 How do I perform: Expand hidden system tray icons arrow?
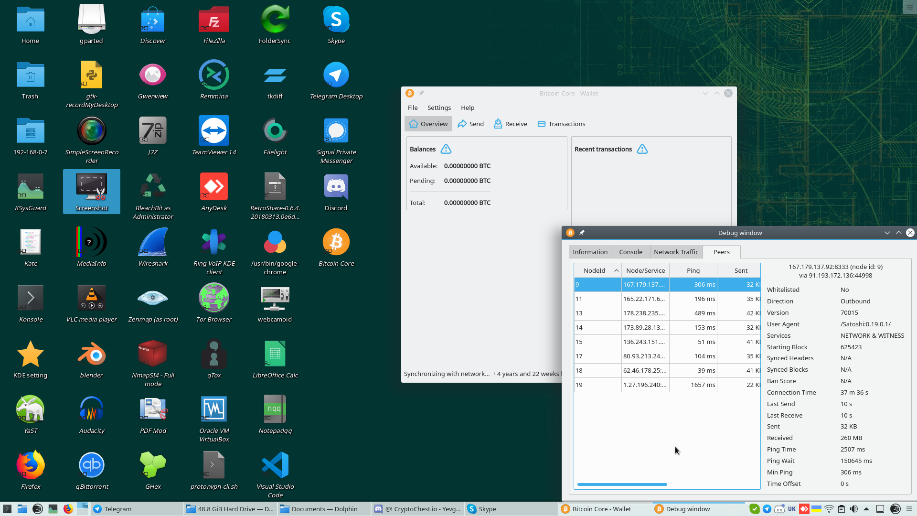(866, 509)
